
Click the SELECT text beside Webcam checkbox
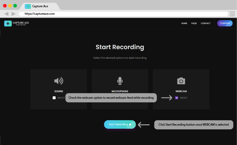click(x=184, y=98)
